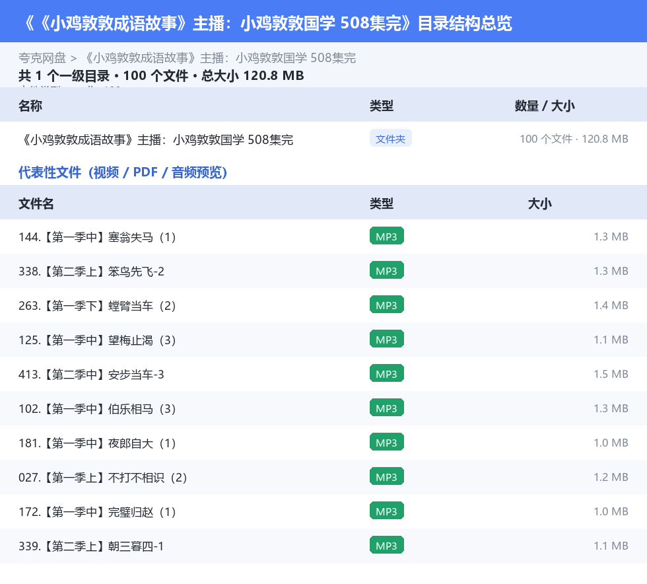Click MP3 badge for 螳臂当车（2）
The width and height of the screenshot is (647, 584).
(387, 305)
